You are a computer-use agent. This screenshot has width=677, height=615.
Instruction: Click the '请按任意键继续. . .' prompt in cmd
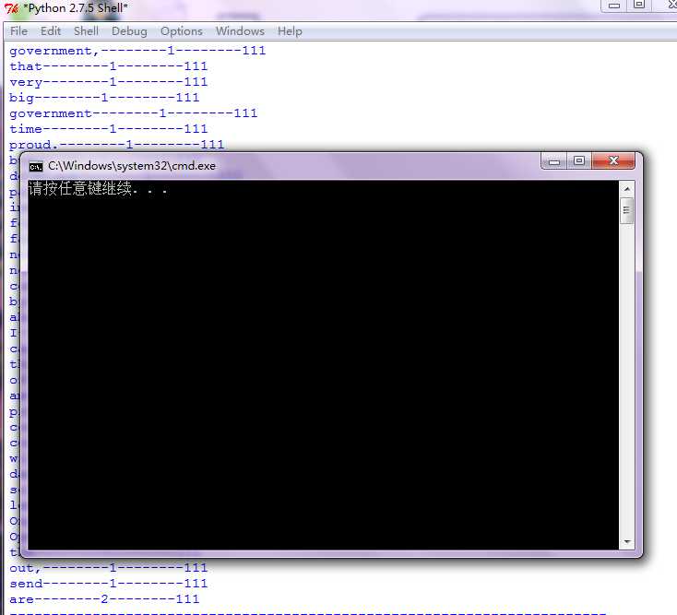98,189
